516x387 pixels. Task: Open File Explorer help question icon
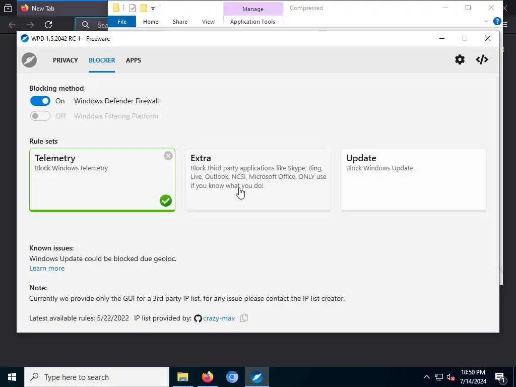coord(497,21)
